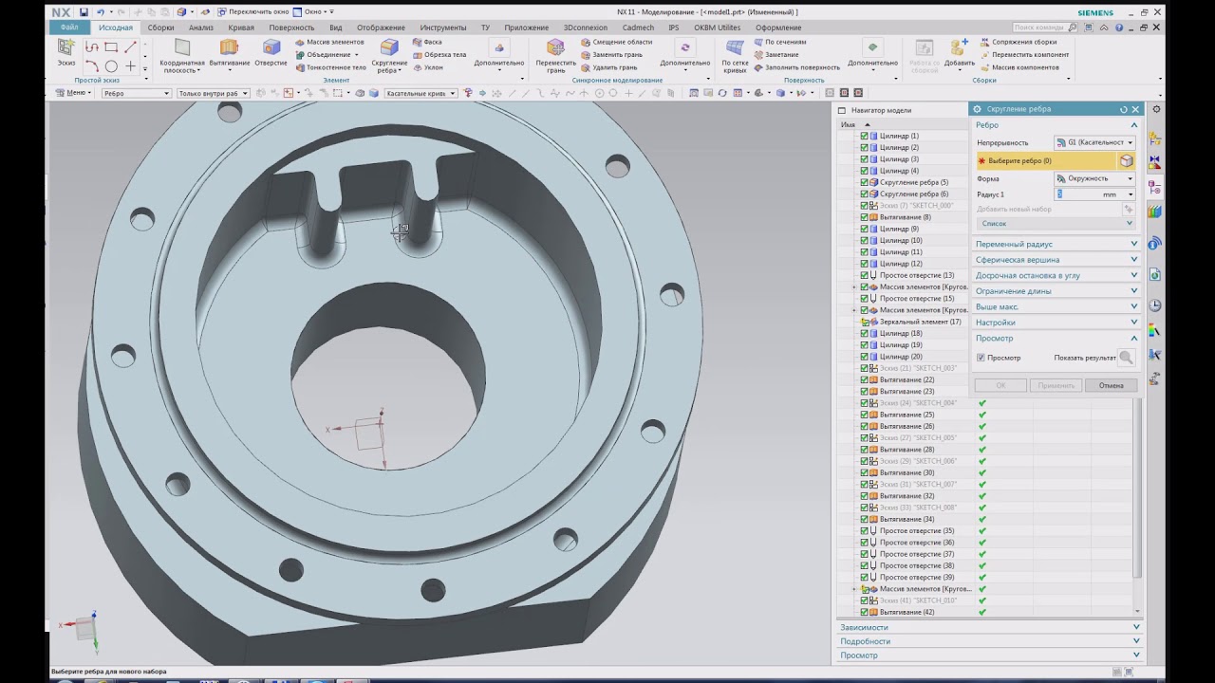Click the Undo arrow in the quick access toolbar

click(101, 12)
